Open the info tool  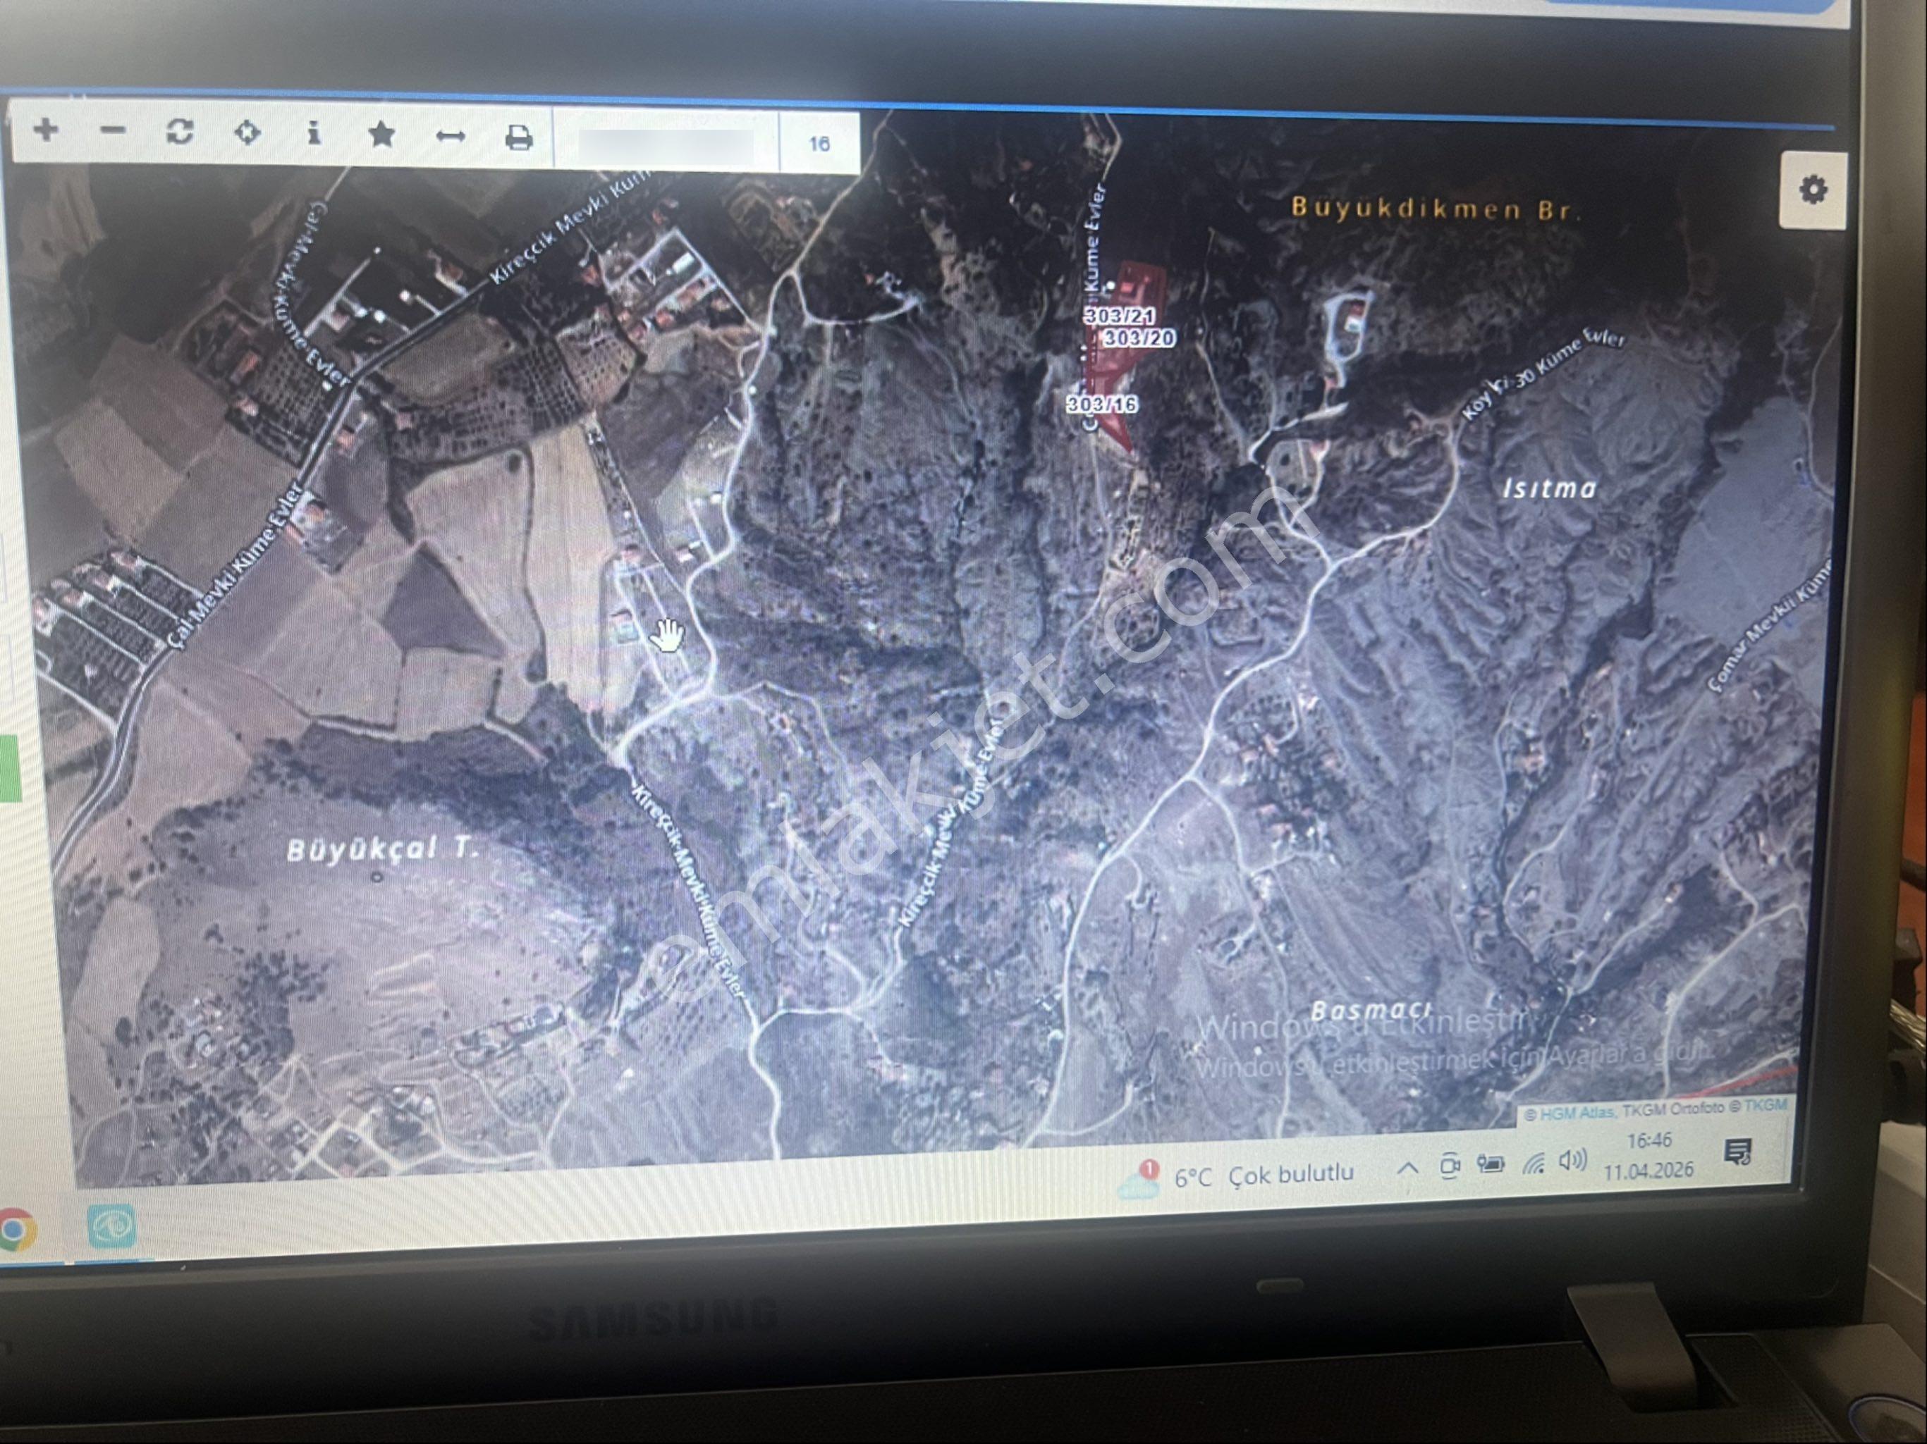click(314, 133)
